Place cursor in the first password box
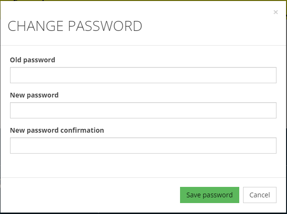The image size is (287, 214). (x=143, y=75)
